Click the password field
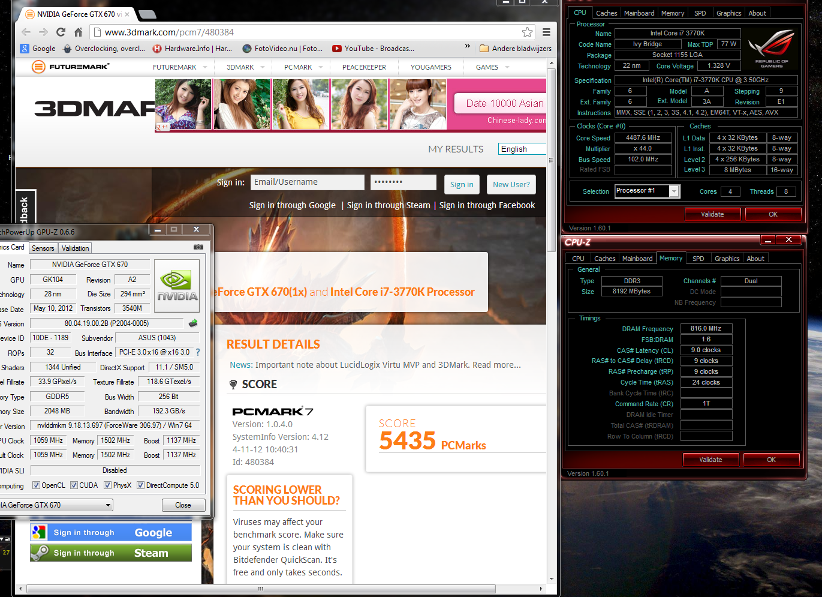This screenshot has width=822, height=597. (x=403, y=182)
